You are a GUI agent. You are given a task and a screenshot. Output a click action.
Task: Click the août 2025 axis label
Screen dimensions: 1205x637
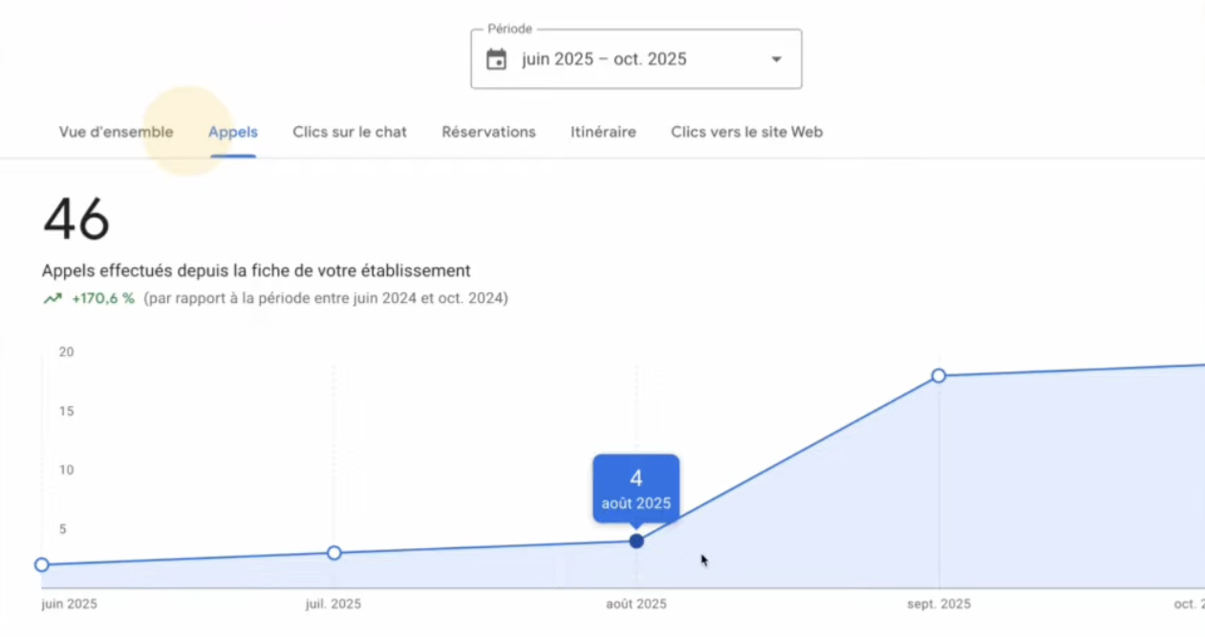point(635,604)
